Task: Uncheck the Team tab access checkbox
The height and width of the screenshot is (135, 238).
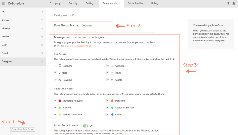Action: click(108, 73)
